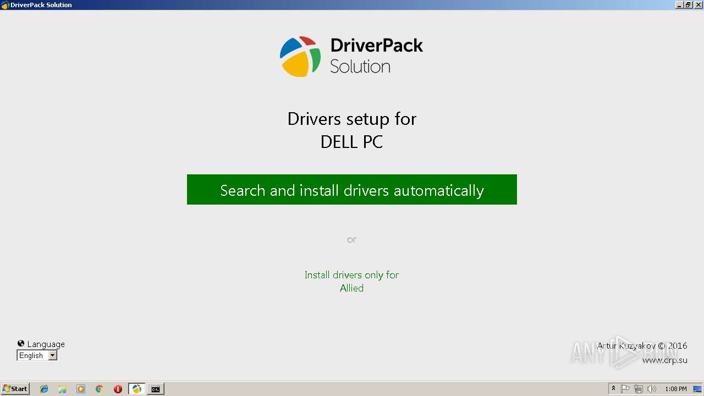Close the DriverPack Solution window
The height and width of the screenshot is (396, 704).
698,4
